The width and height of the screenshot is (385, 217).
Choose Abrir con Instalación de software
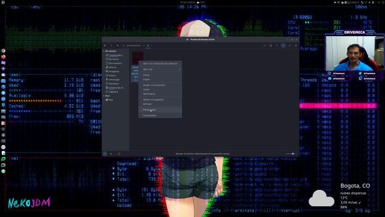coord(160,63)
